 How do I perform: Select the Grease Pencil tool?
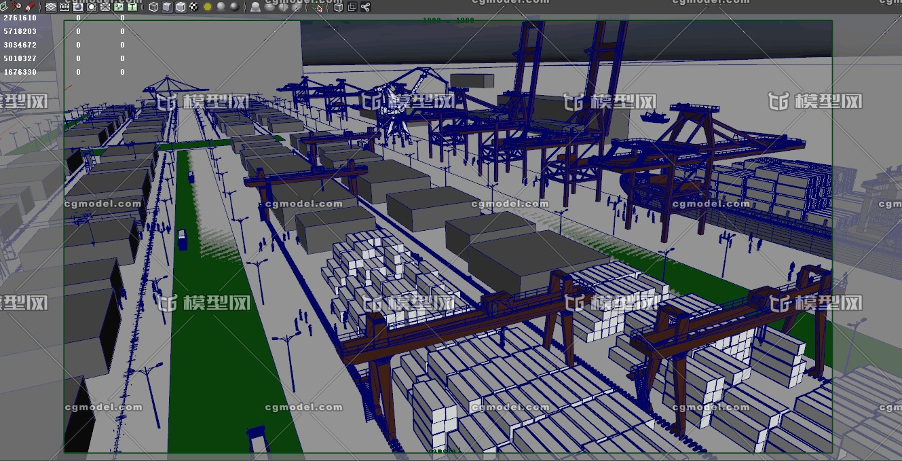[30, 7]
